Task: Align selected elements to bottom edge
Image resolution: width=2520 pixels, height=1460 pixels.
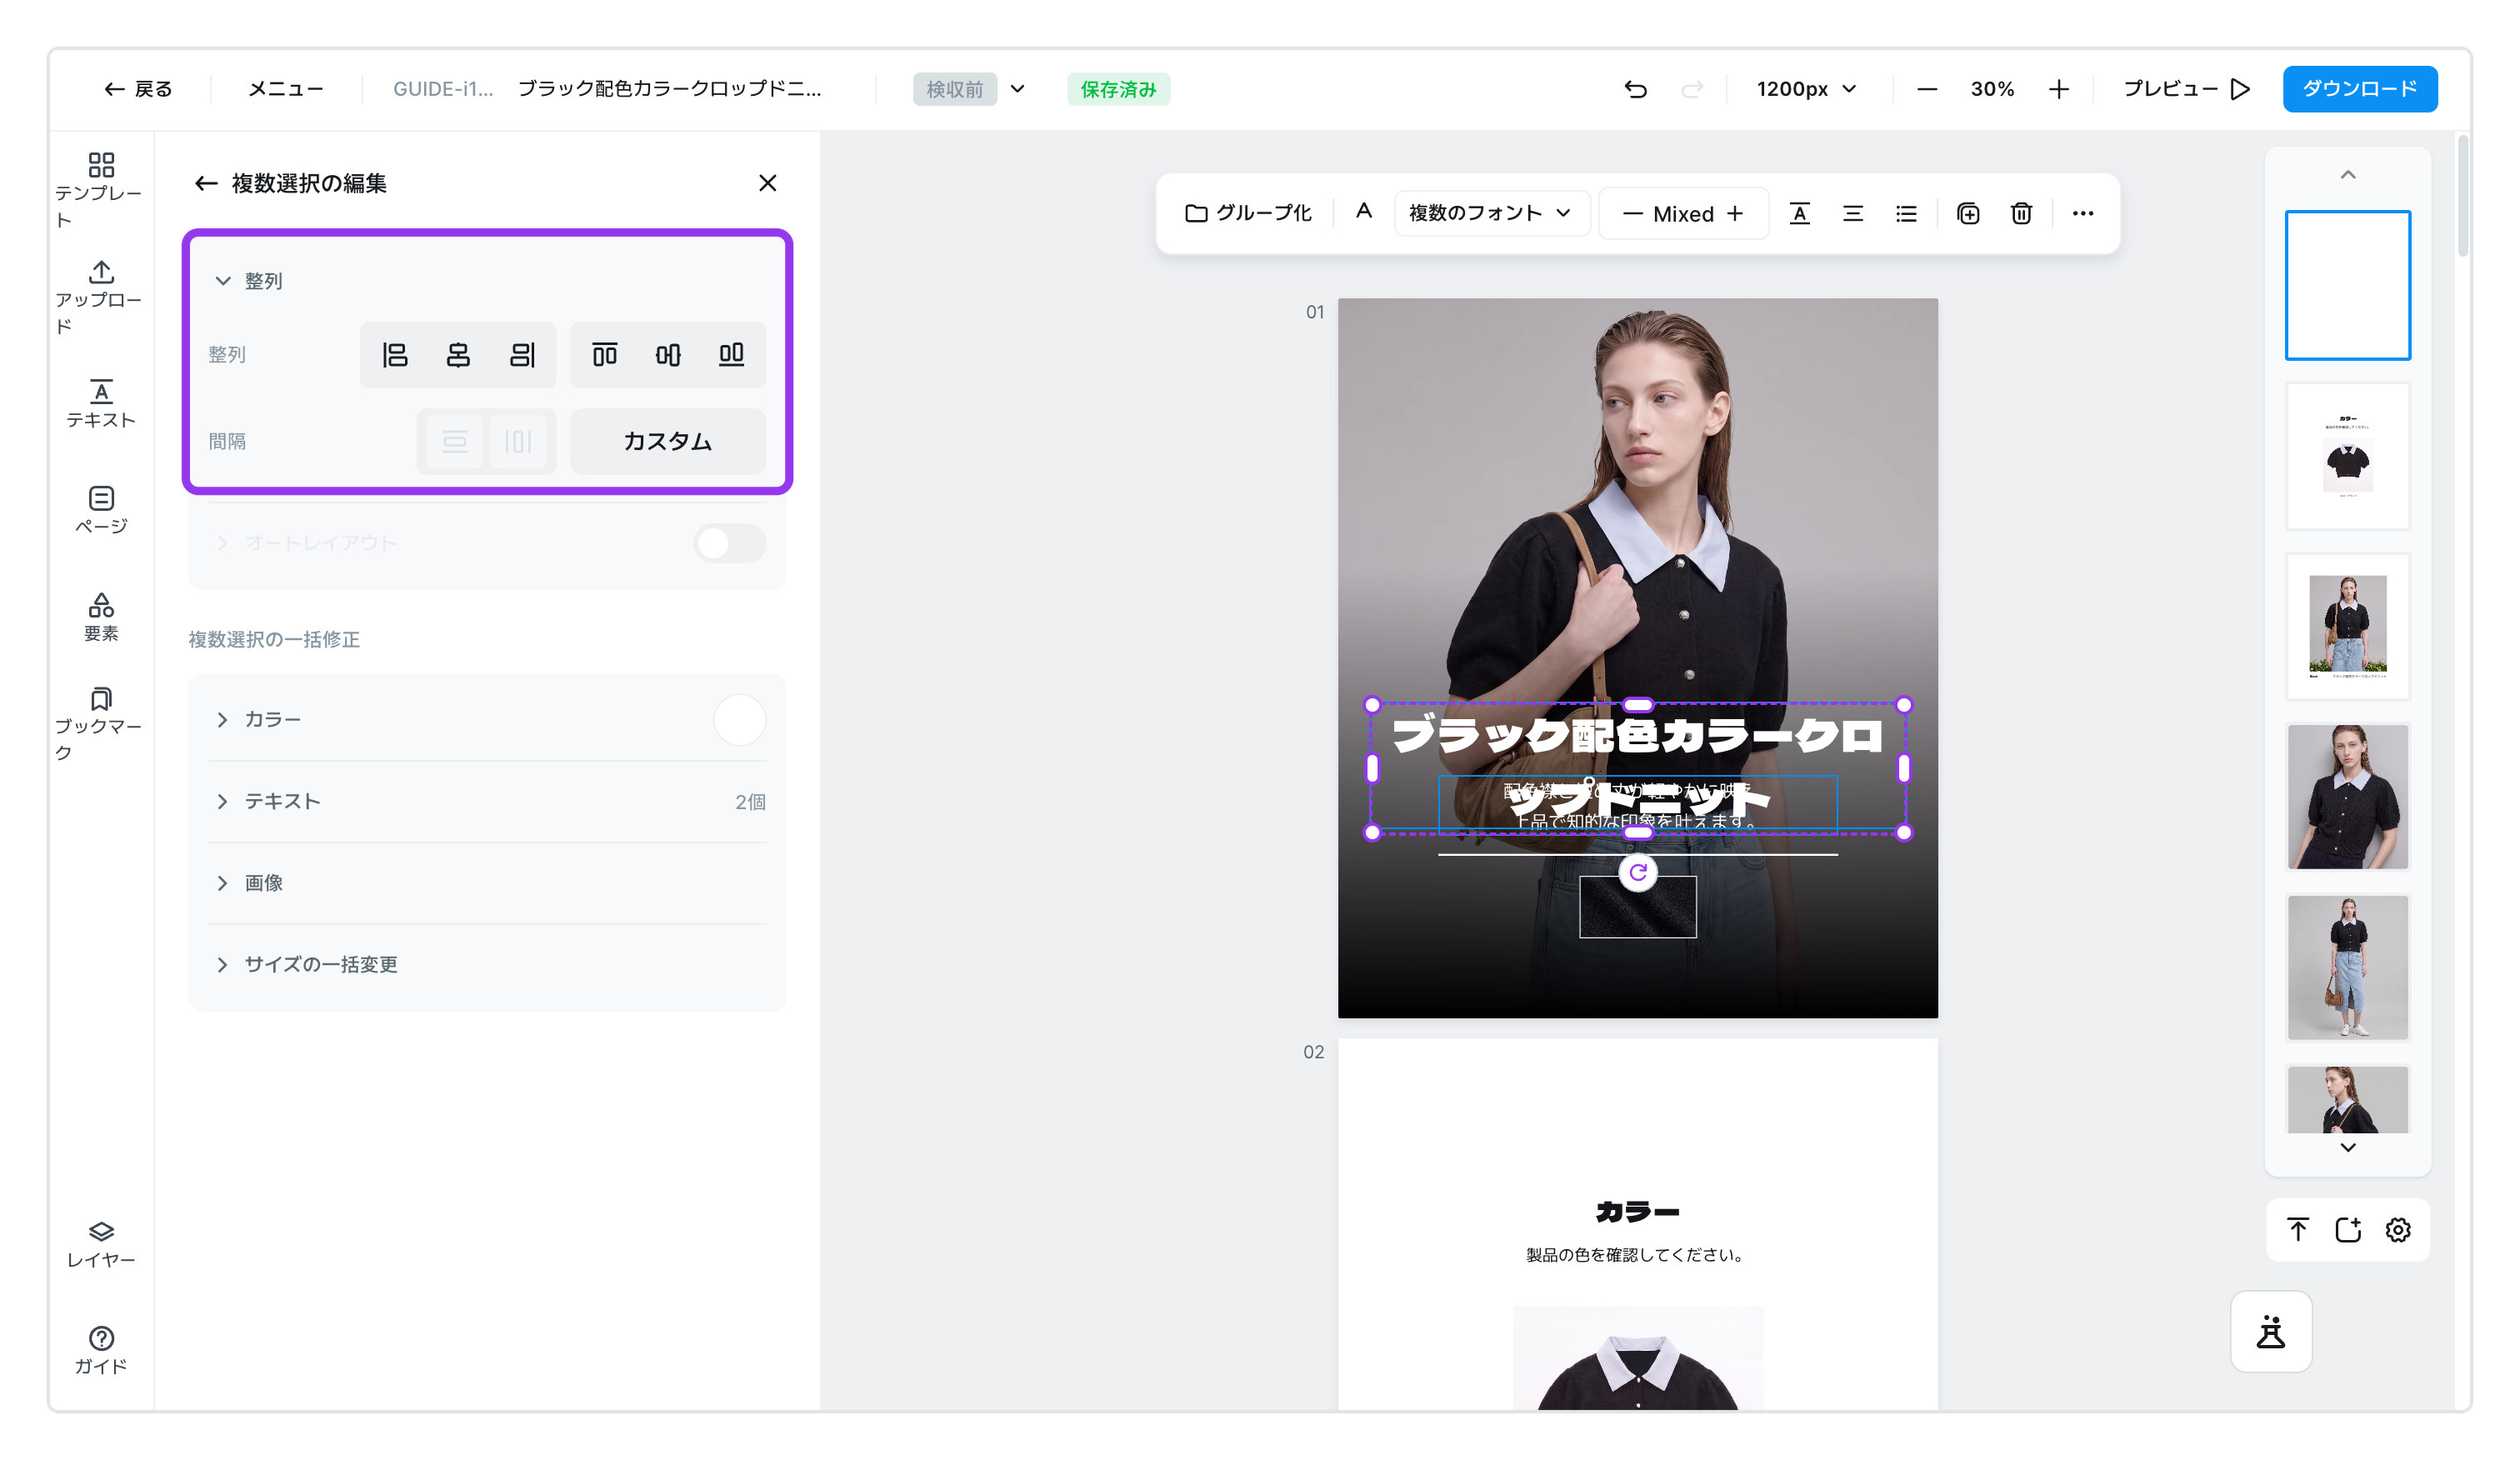Action: [x=732, y=355]
